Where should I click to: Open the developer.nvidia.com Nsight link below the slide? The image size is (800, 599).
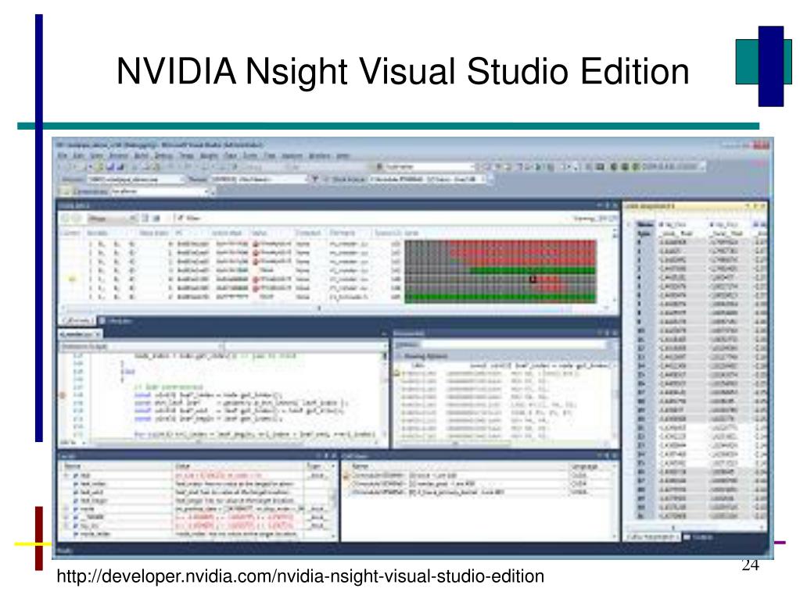coord(300,576)
